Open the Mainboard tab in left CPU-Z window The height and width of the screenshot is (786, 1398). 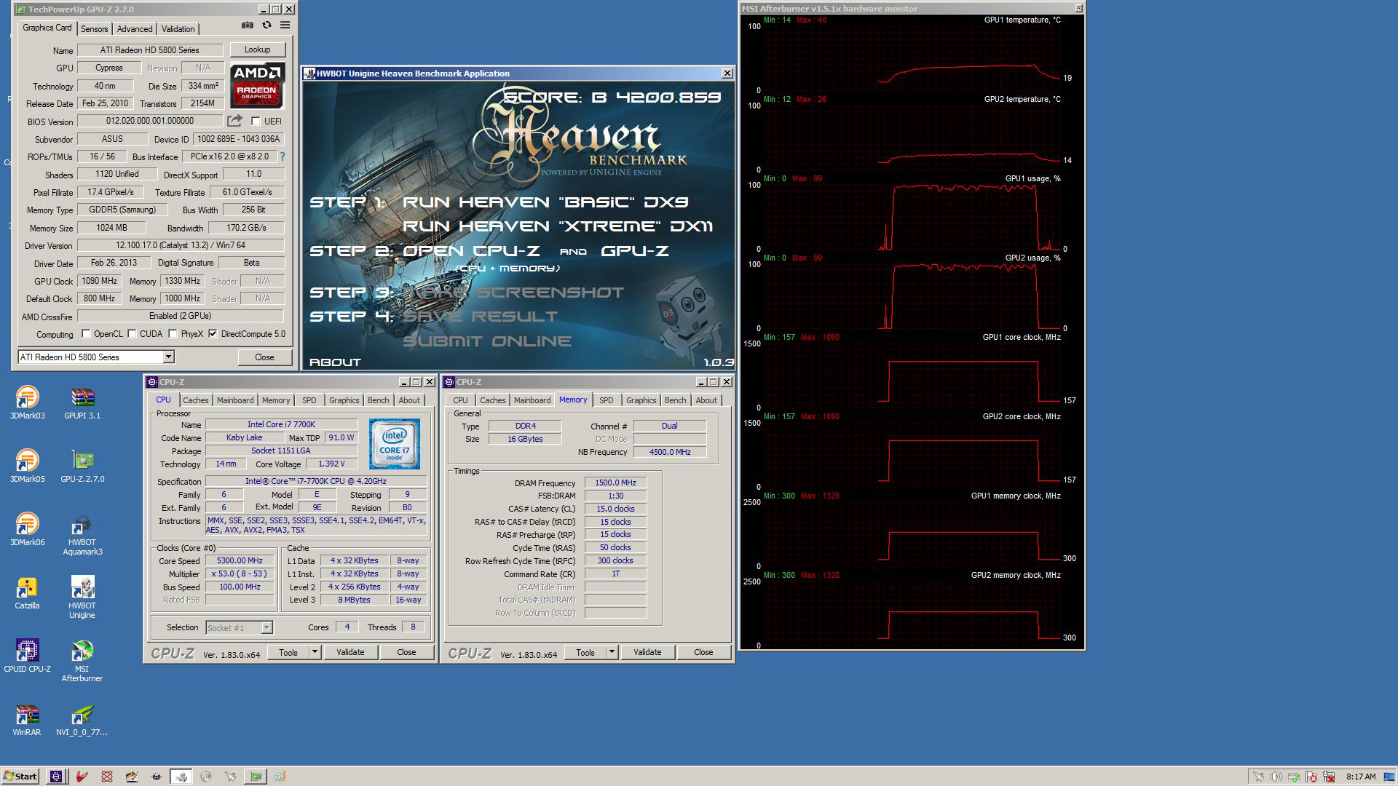pyautogui.click(x=235, y=400)
